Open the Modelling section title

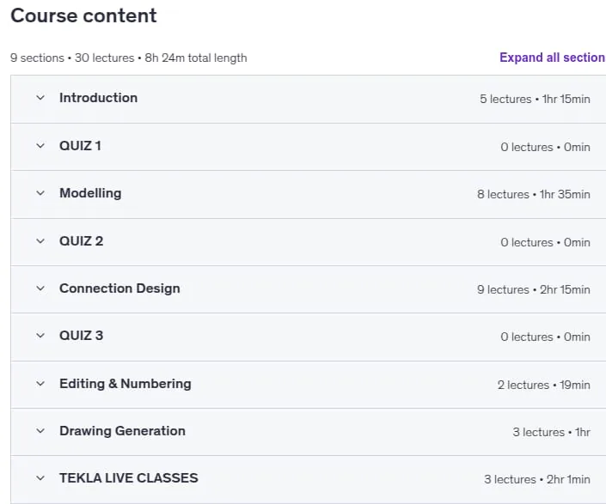coord(90,193)
